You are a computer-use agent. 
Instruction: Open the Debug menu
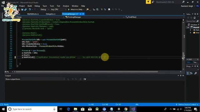click(37, 6)
